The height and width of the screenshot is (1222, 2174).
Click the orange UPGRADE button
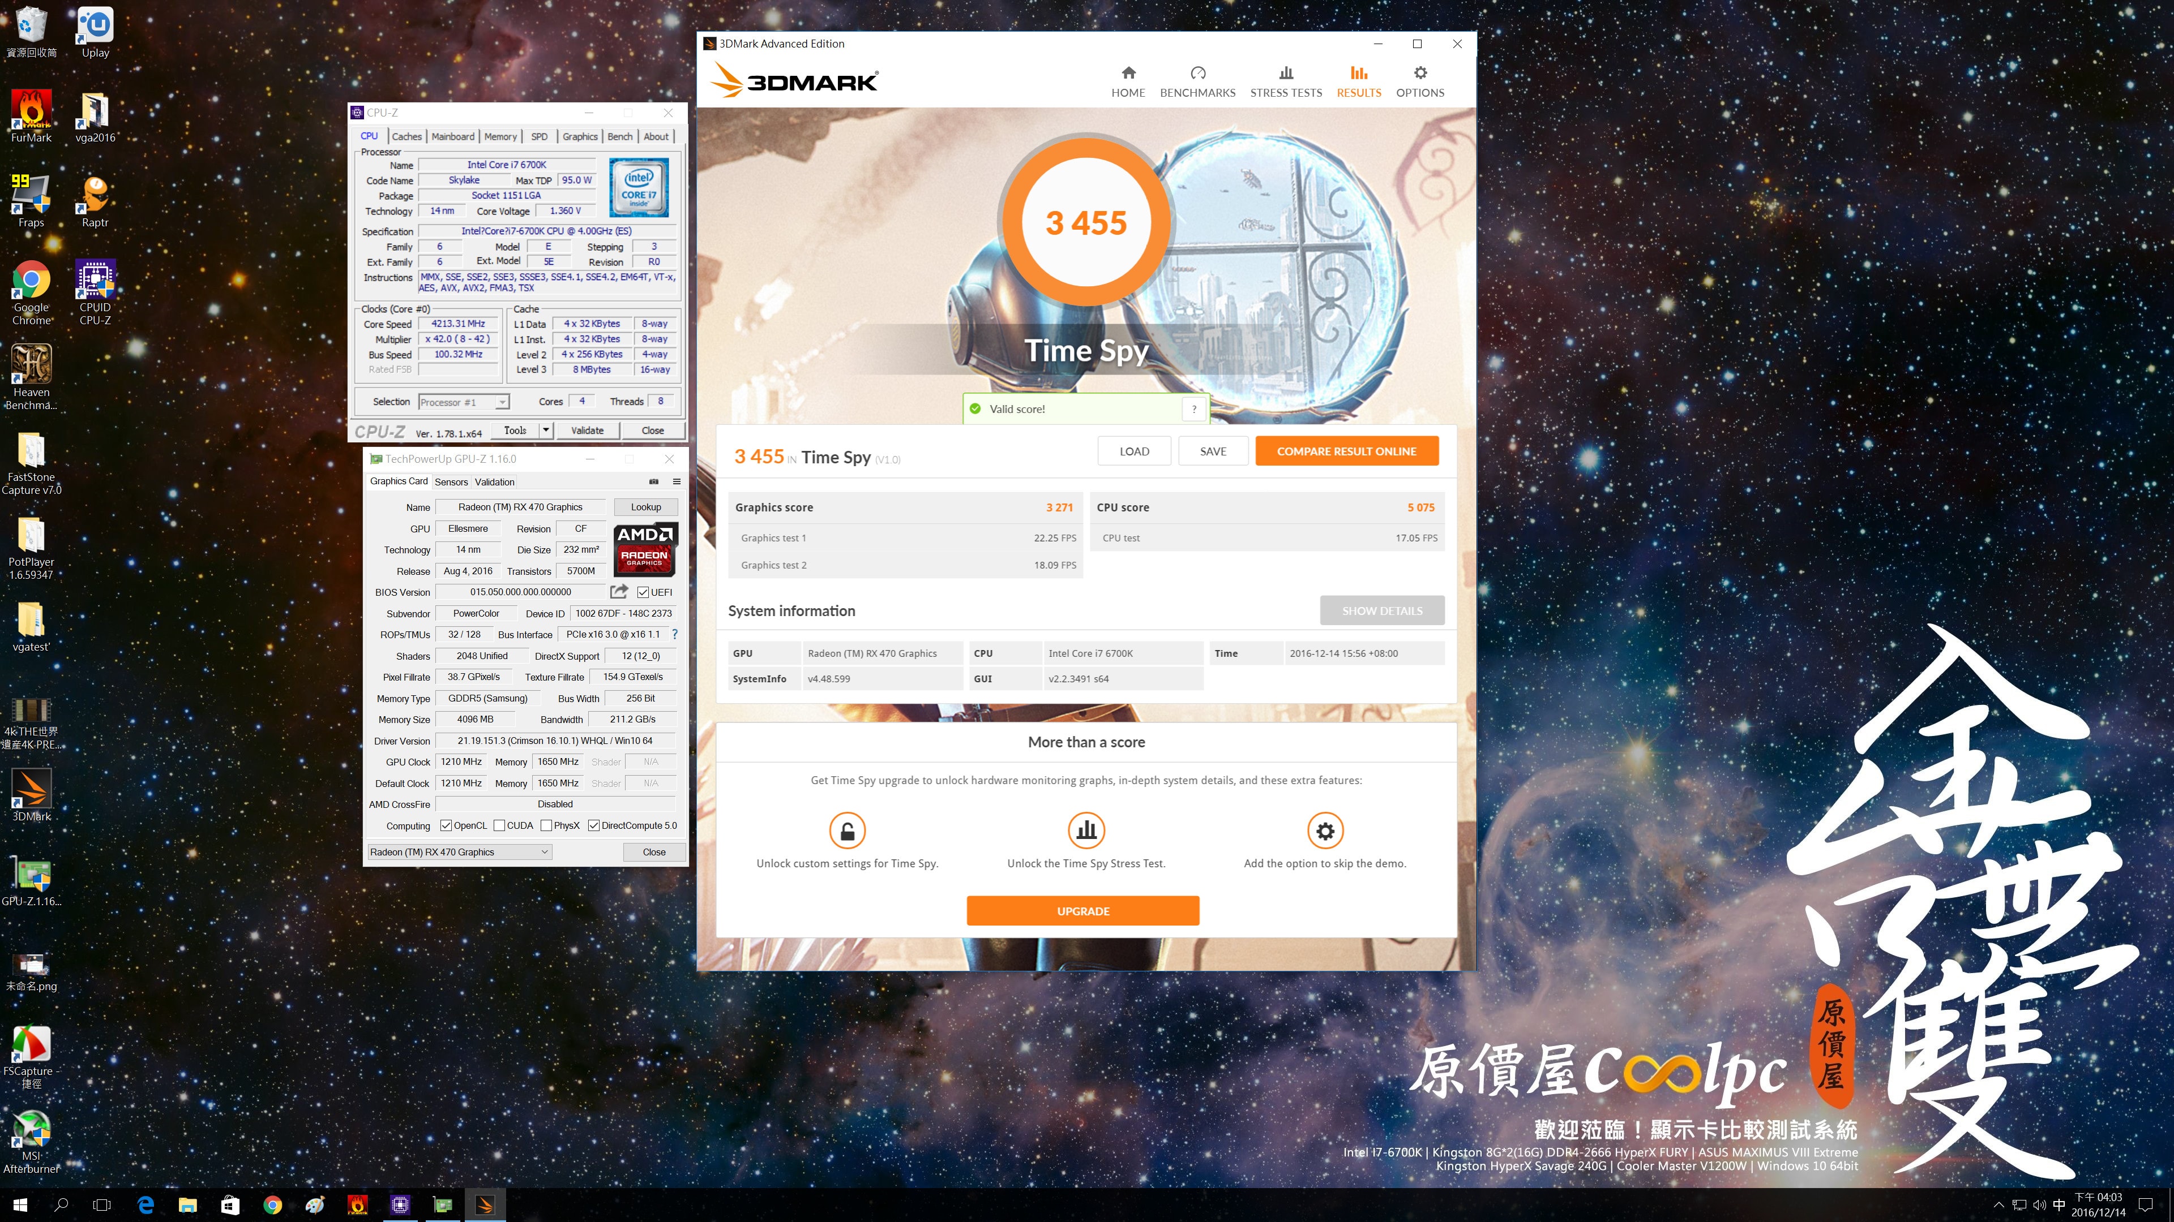(1083, 911)
